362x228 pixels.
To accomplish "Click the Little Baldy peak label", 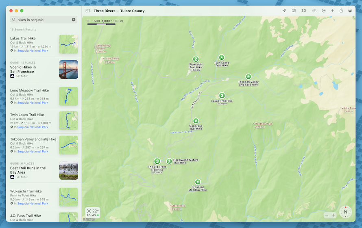I will (x=111, y=60).
